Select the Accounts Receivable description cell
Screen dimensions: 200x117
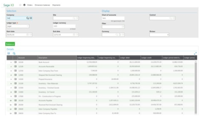point(57,66)
